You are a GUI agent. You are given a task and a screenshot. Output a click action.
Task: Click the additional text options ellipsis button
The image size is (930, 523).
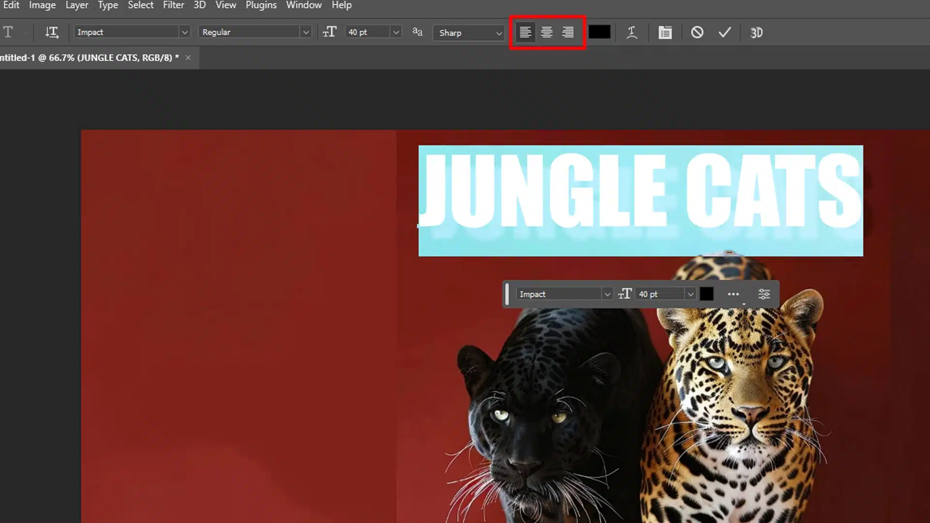coord(733,294)
